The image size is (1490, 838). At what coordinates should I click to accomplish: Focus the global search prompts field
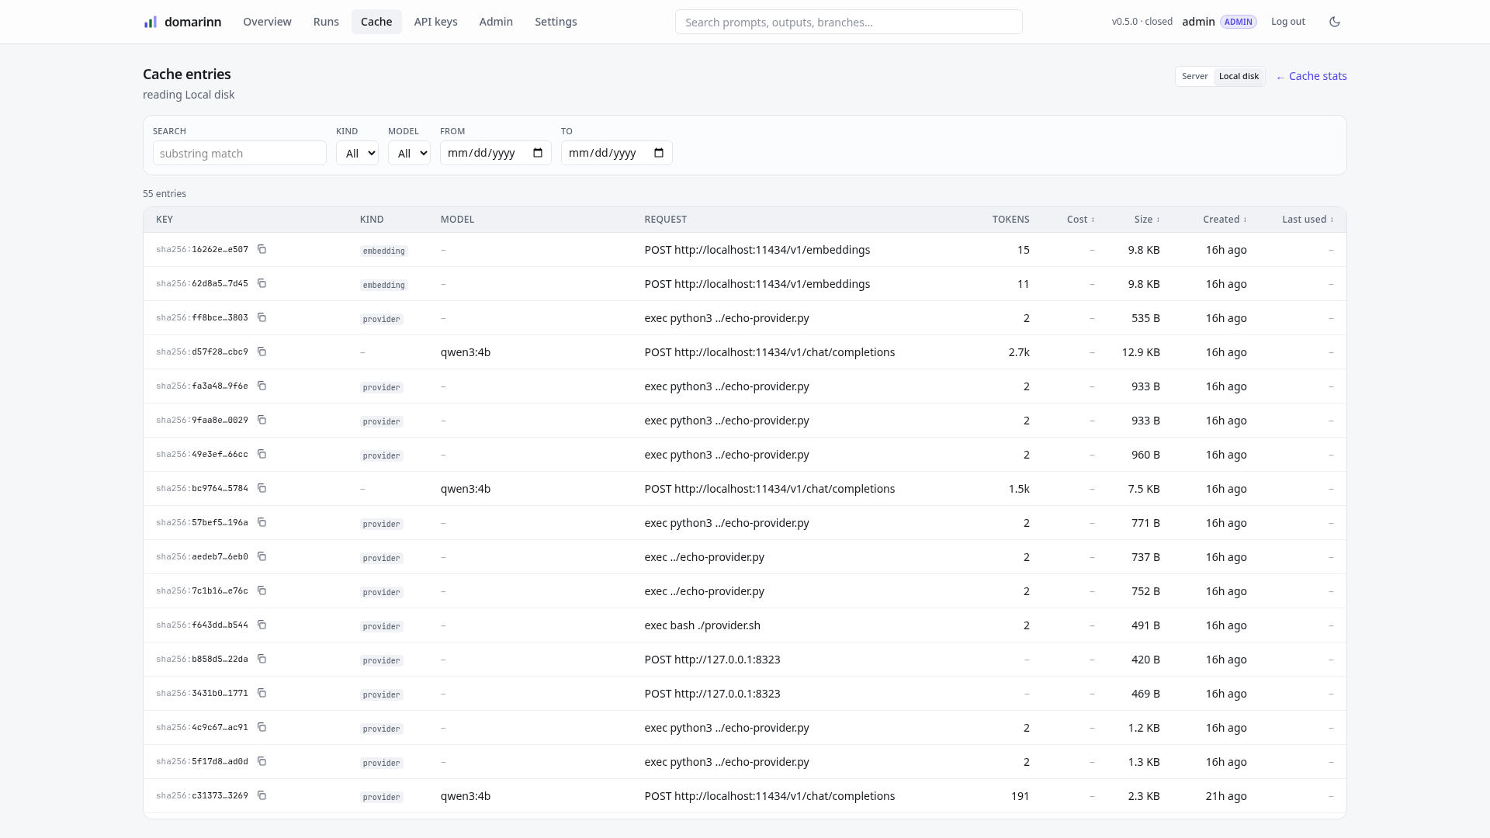848,22
